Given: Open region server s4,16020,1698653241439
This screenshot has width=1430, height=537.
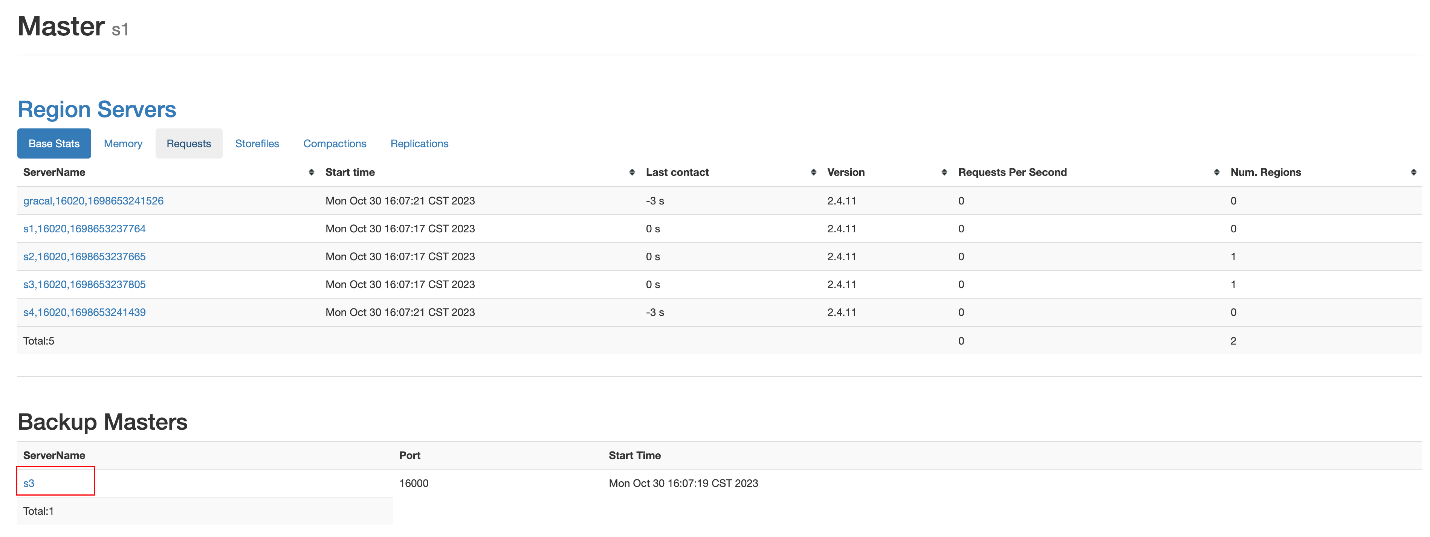Looking at the screenshot, I should pyautogui.click(x=84, y=312).
